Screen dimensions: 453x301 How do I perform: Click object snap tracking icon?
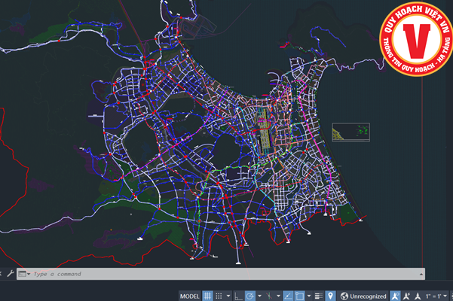pos(288,296)
